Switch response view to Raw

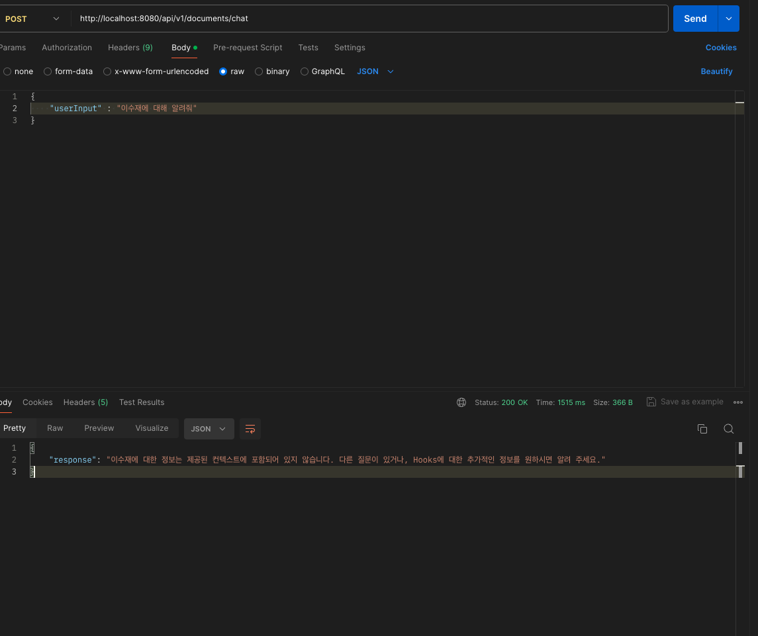(55, 428)
